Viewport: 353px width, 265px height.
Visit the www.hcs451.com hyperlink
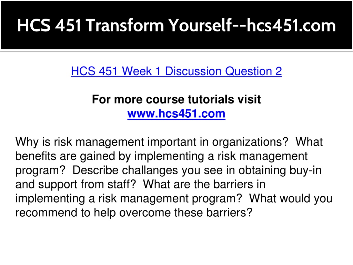176,114
